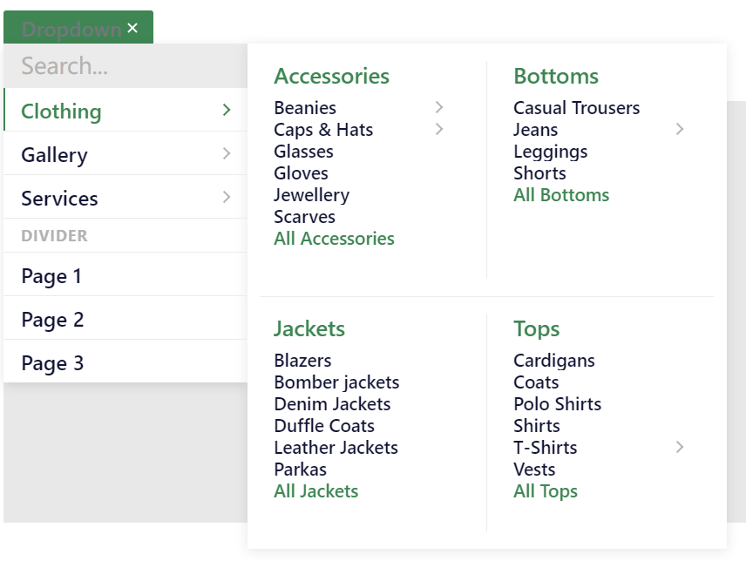Viewport: 746px width, 561px height.
Task: Select Page 1 menu item
Action: point(125,276)
